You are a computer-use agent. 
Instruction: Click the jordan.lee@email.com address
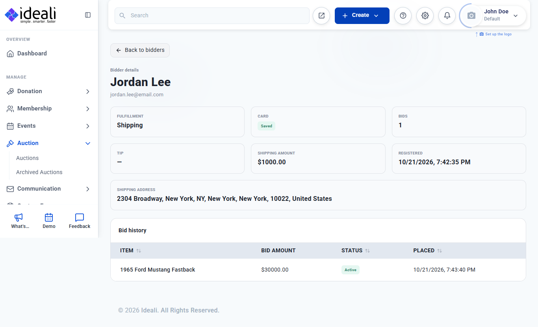pos(137,95)
